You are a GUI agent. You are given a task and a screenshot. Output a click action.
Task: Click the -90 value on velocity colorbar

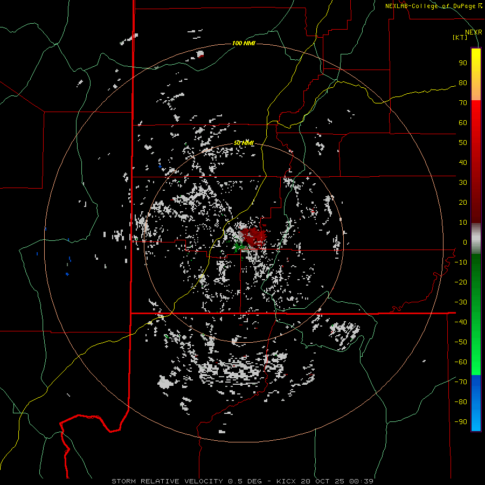(461, 422)
